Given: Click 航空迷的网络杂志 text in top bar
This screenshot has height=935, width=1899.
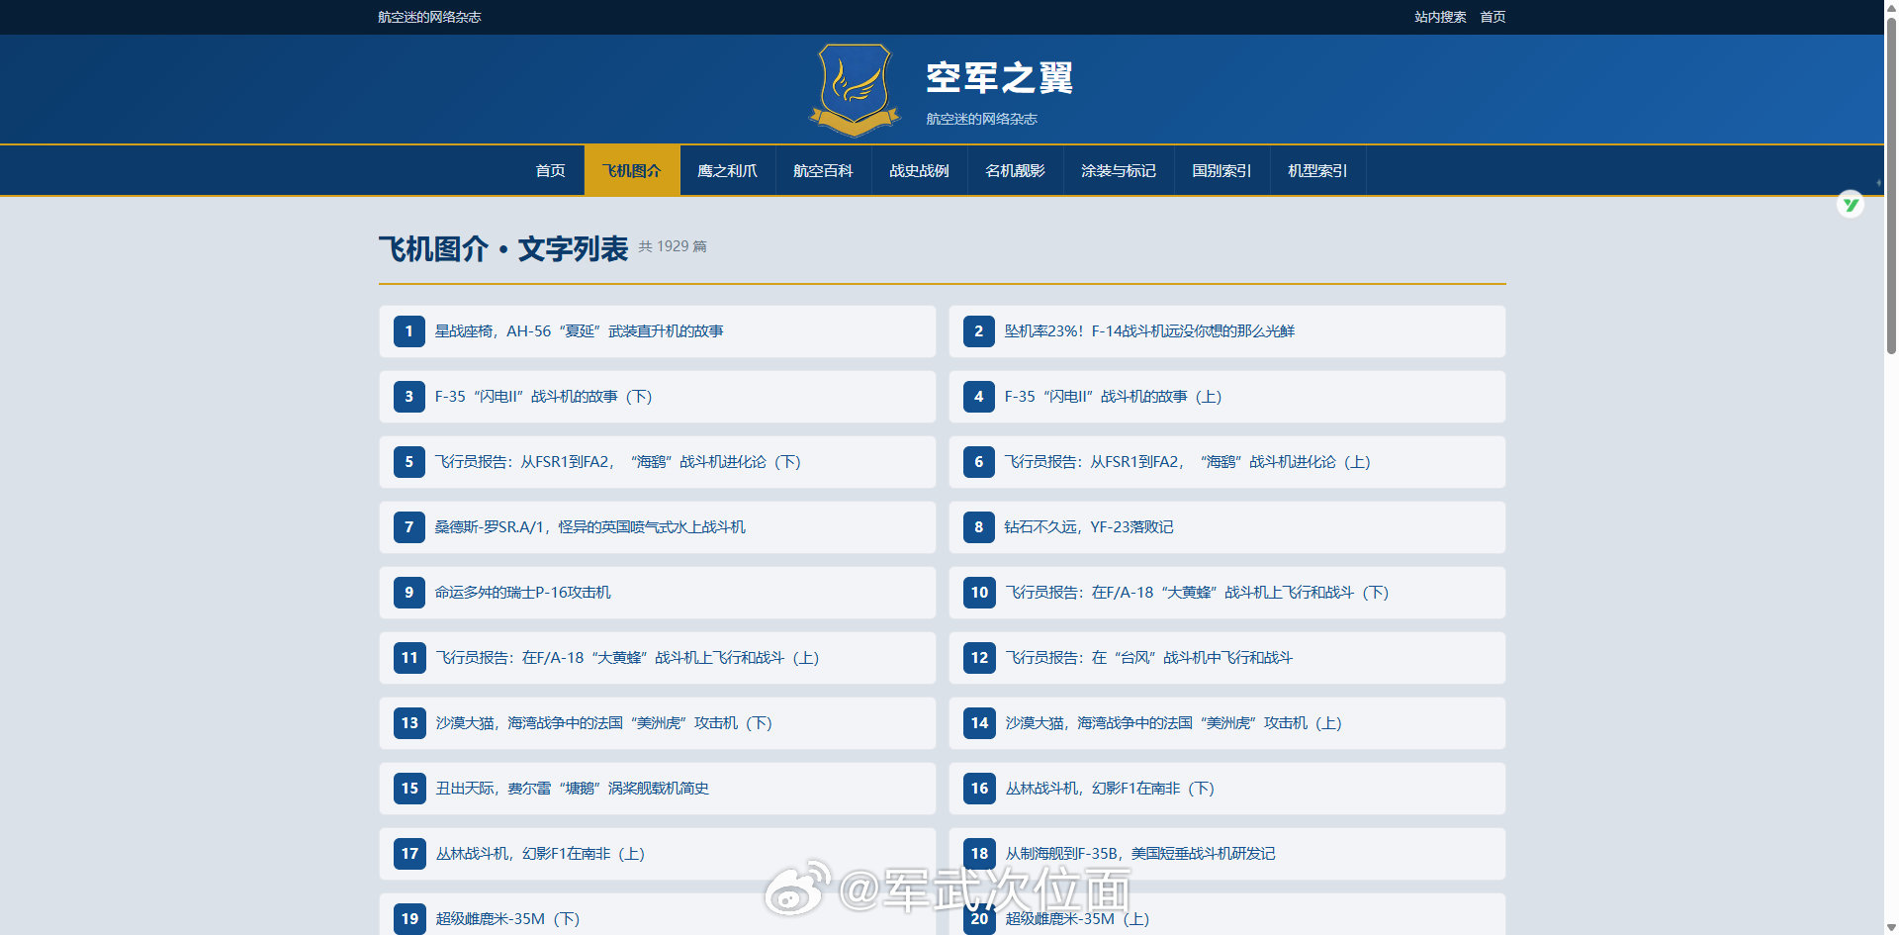Looking at the screenshot, I should coord(429,17).
